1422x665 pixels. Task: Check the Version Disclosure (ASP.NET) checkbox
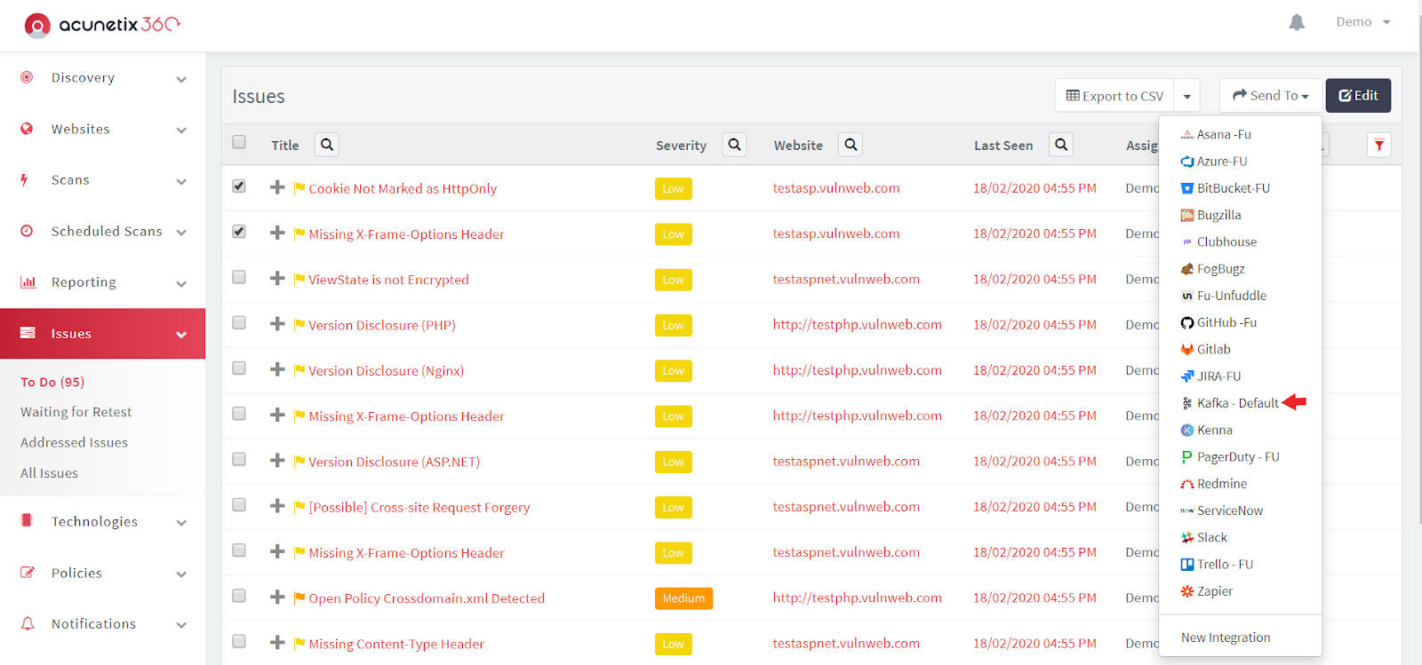coord(239,459)
